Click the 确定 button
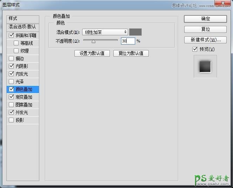Image resolution: width=233 pixels, height=188 pixels. (x=205, y=19)
